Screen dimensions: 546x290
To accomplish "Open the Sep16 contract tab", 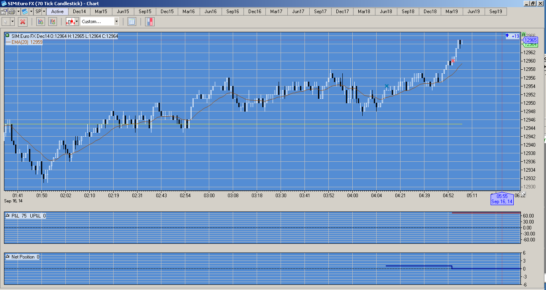I will (233, 12).
